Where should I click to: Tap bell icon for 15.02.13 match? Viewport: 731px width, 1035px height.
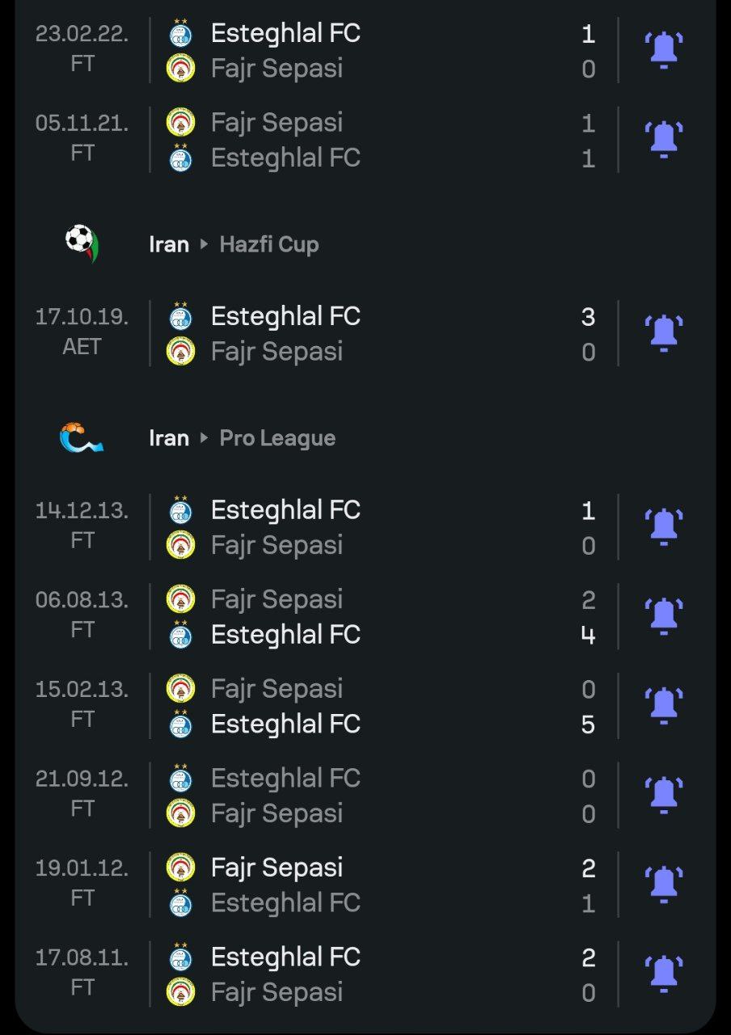pyautogui.click(x=663, y=706)
